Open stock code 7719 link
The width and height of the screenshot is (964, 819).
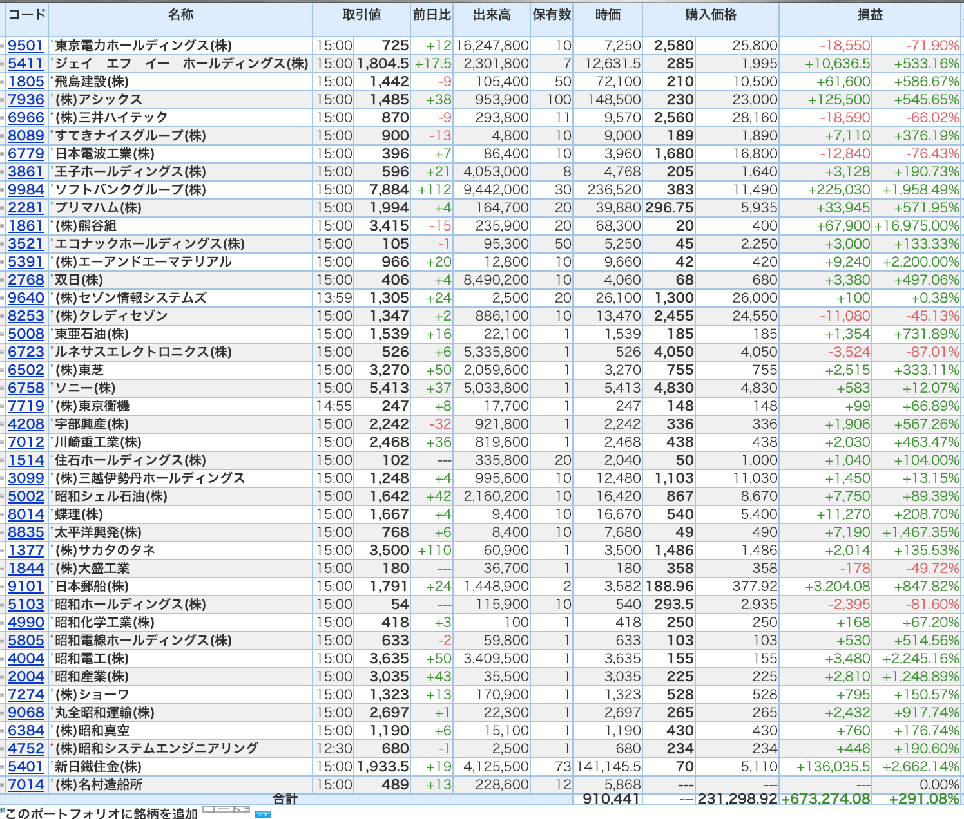(x=26, y=406)
